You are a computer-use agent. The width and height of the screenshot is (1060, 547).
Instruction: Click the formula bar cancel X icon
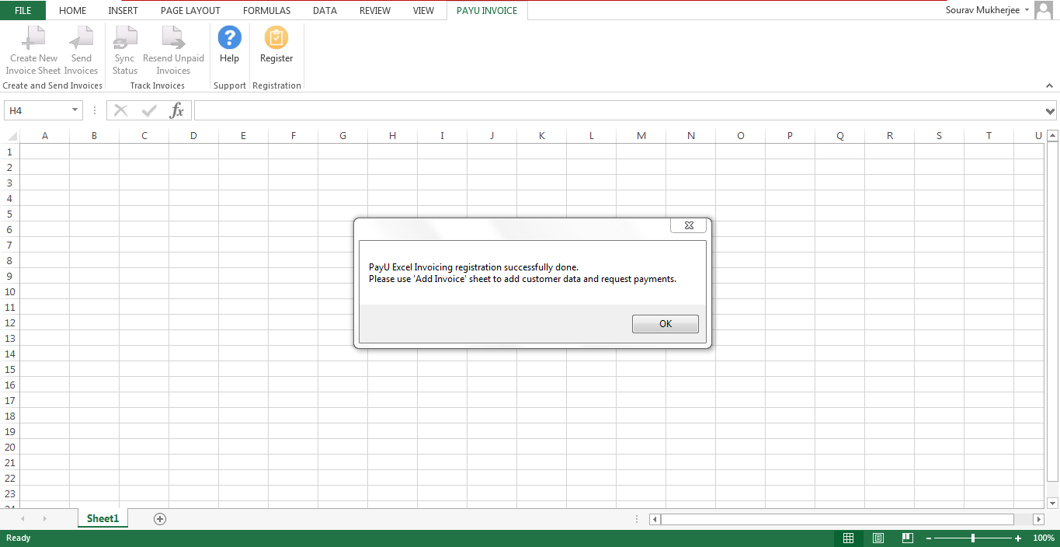[x=121, y=110]
